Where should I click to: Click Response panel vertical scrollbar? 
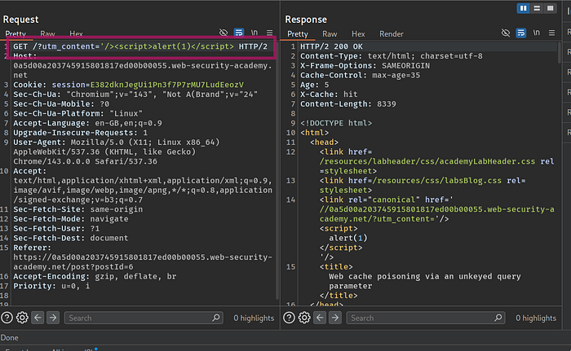[x=560, y=53]
